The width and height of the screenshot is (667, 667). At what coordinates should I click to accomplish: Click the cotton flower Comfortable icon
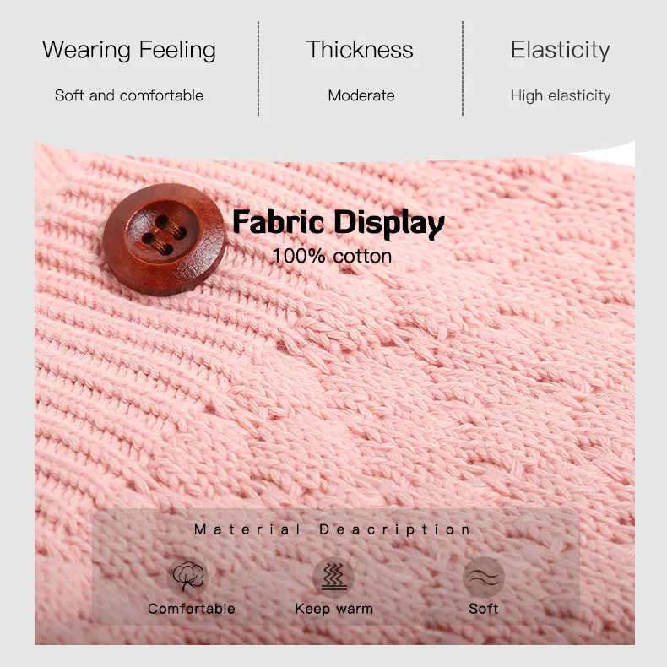click(x=187, y=577)
